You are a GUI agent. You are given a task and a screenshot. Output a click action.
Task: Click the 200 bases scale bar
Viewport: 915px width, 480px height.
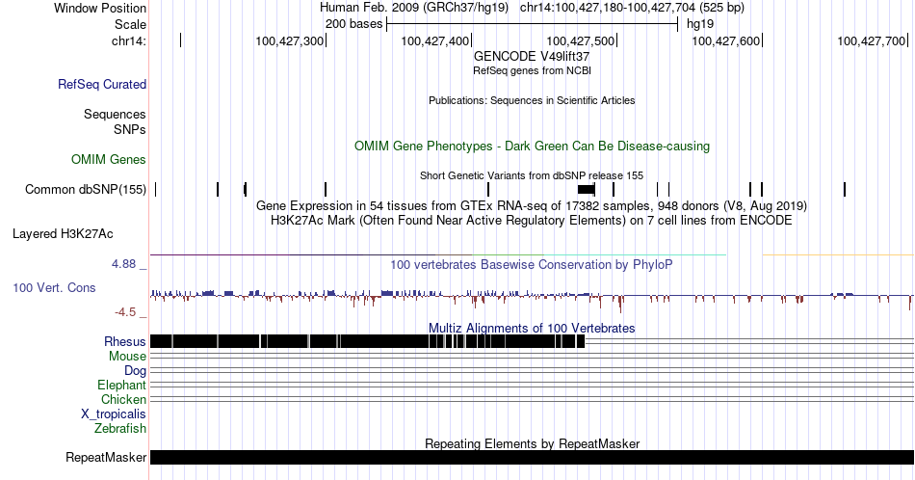pyautogui.click(x=532, y=24)
